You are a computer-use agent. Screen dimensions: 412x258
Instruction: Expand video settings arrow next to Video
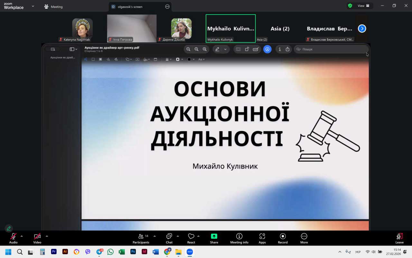pyautogui.click(x=47, y=236)
